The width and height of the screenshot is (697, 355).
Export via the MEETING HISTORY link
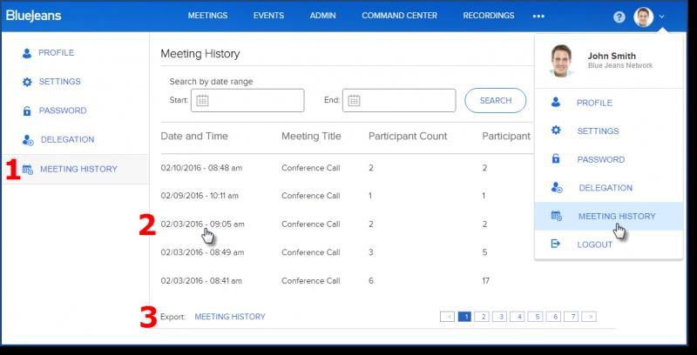pyautogui.click(x=230, y=317)
